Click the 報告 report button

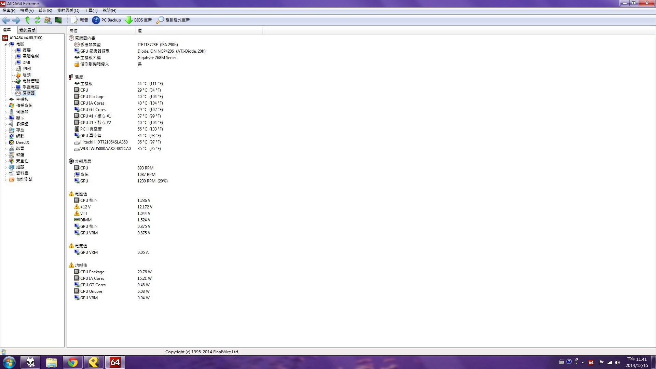point(80,20)
